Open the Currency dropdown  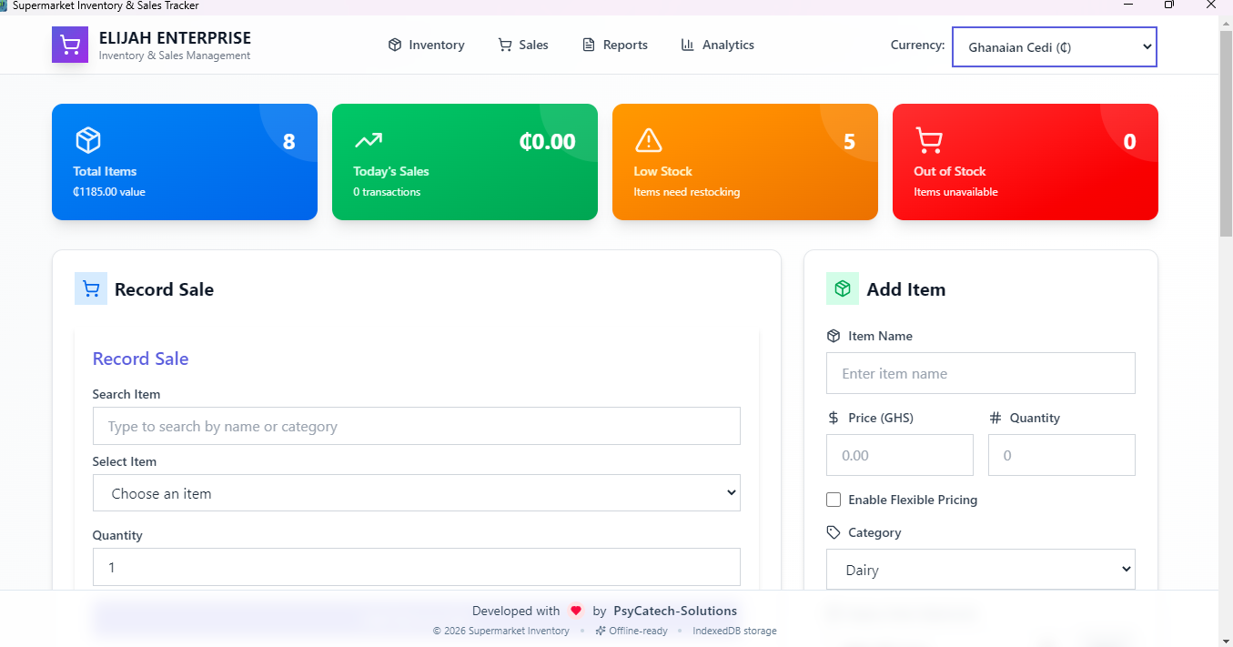tap(1054, 47)
